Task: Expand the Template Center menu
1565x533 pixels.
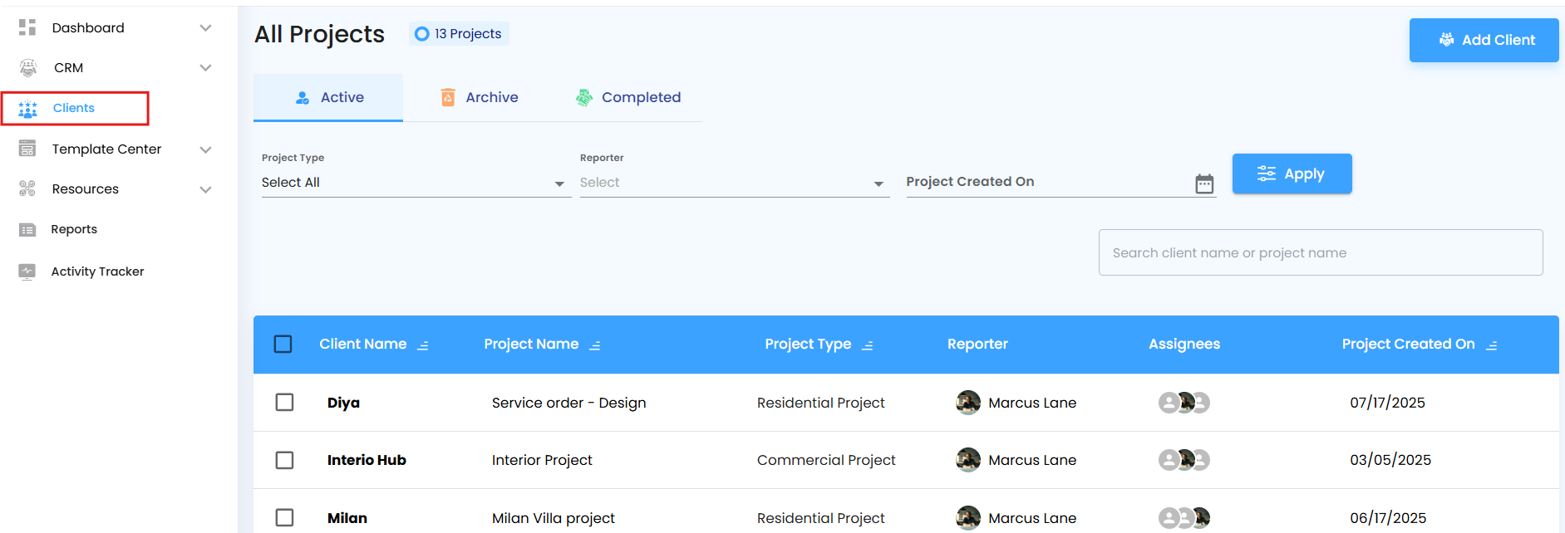Action: [x=205, y=149]
